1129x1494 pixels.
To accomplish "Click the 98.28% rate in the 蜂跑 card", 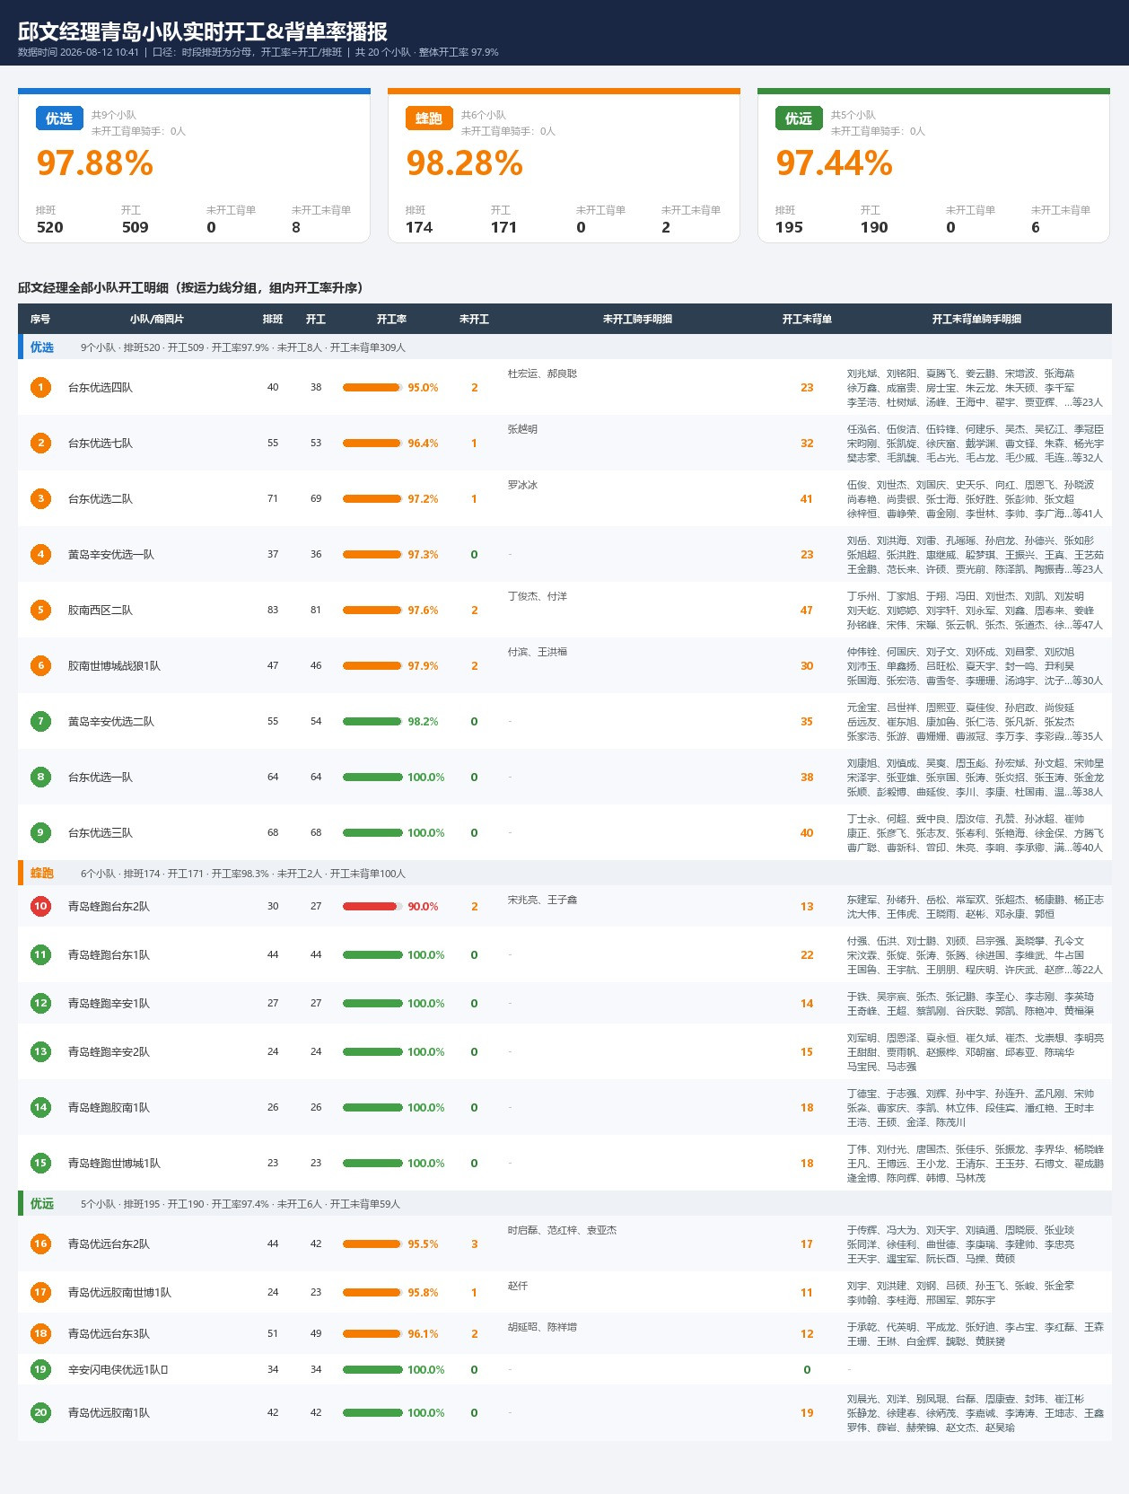I will click(465, 163).
